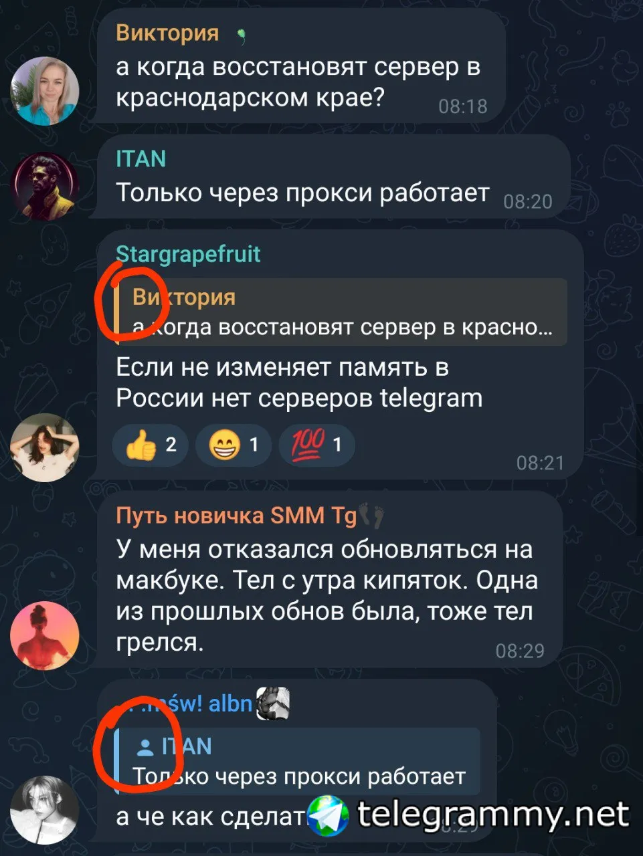Open sender name ITAN in teal
Image resolution: width=643 pixels, height=856 pixels.
141,158
